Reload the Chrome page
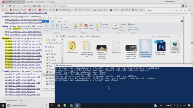 (10, 6)
